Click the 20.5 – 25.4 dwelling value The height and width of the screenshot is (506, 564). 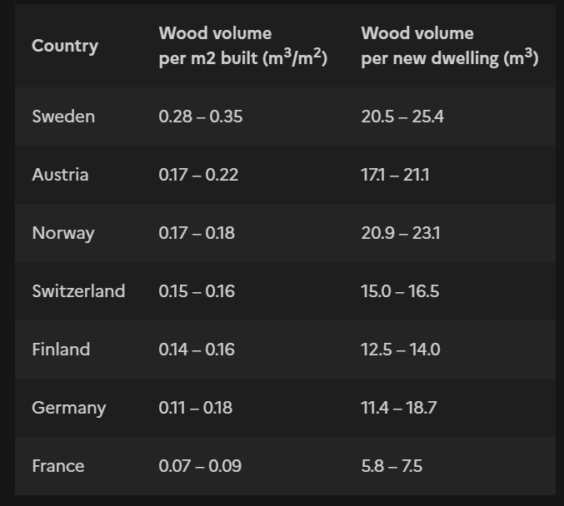coord(402,117)
